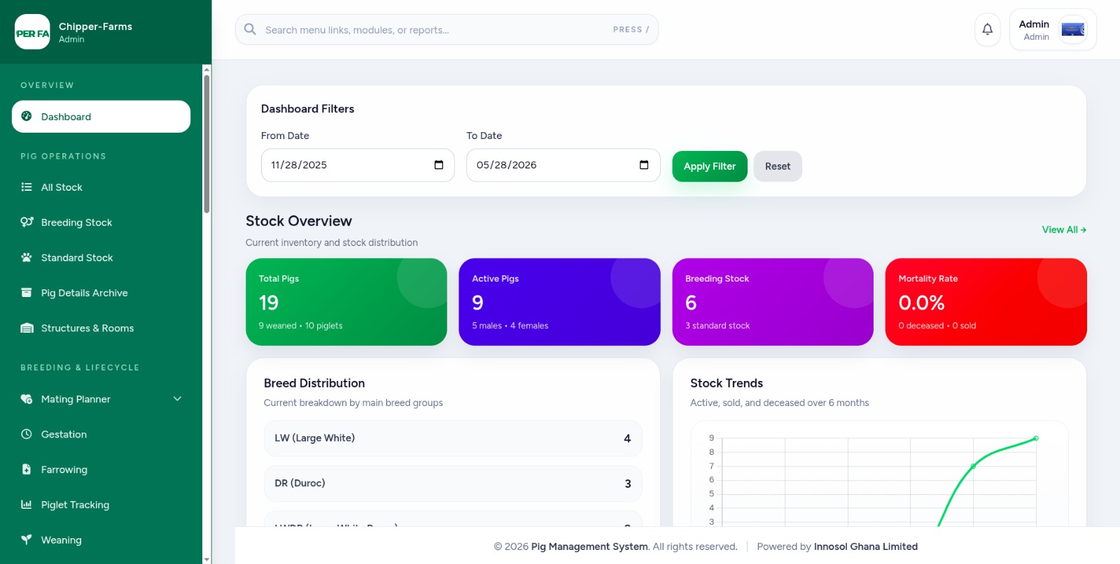Open the Active Pigs blue card
Image resolution: width=1120 pixels, height=564 pixels.
[559, 302]
